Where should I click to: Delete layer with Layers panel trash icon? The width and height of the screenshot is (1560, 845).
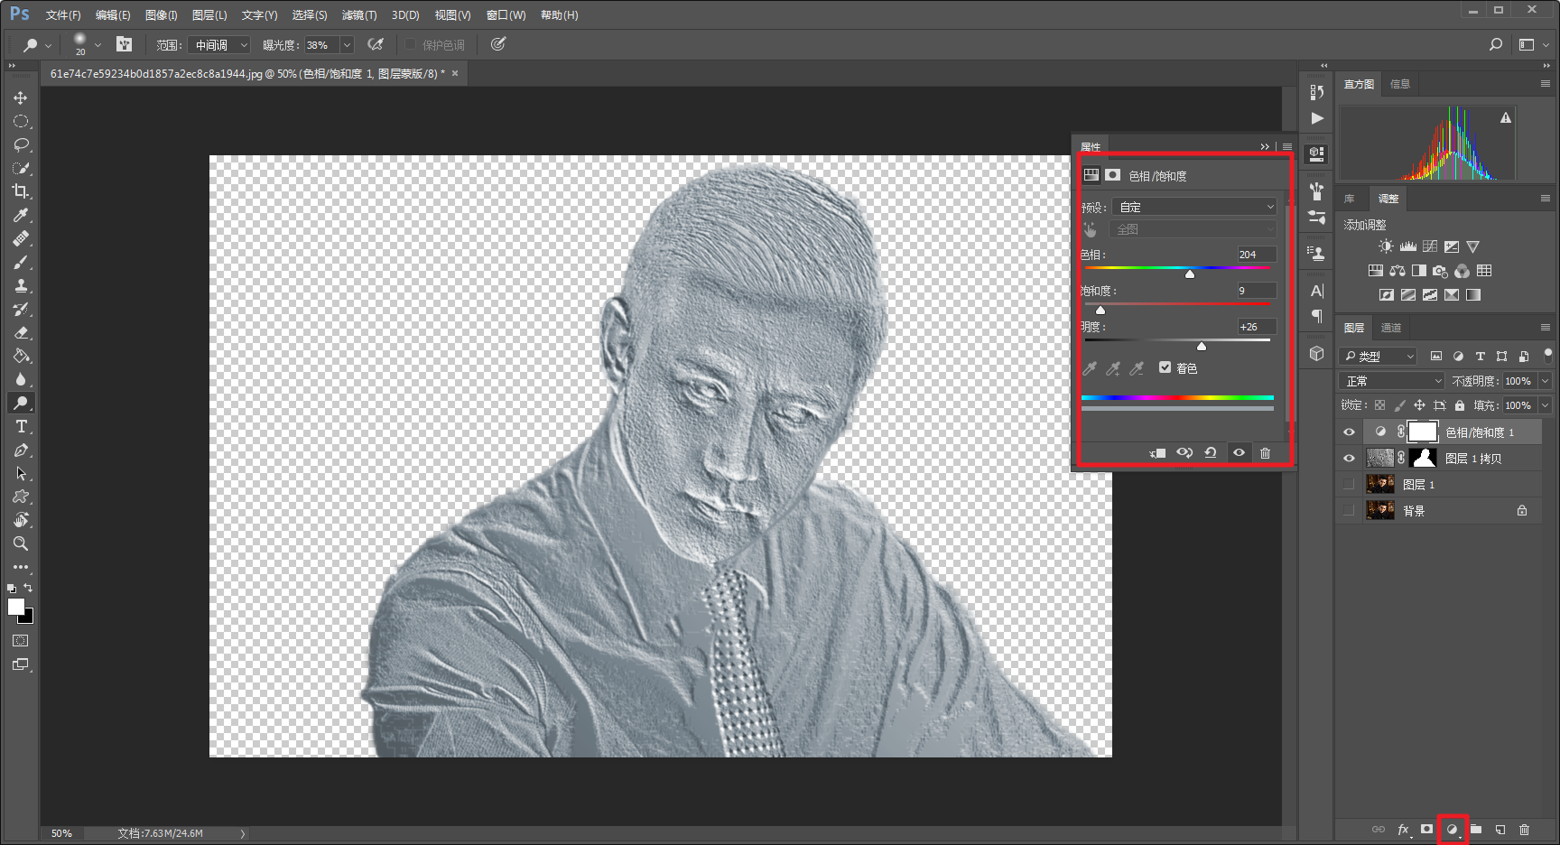click(1524, 829)
